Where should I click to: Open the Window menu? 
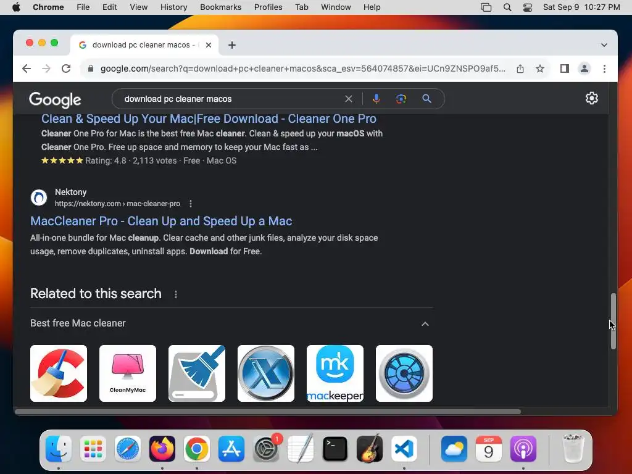click(x=336, y=7)
